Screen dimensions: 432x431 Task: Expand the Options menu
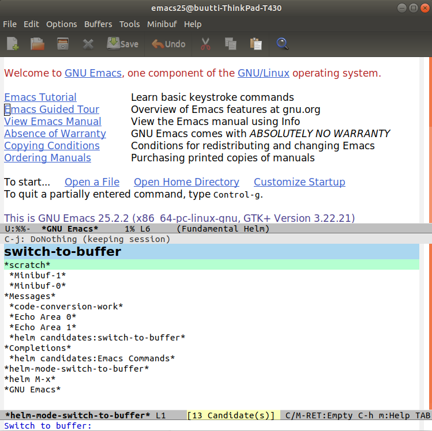click(61, 24)
